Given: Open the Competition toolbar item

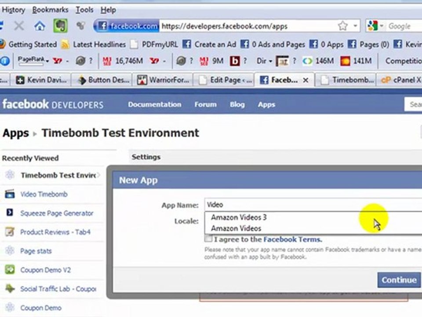Looking at the screenshot, I should [x=403, y=61].
